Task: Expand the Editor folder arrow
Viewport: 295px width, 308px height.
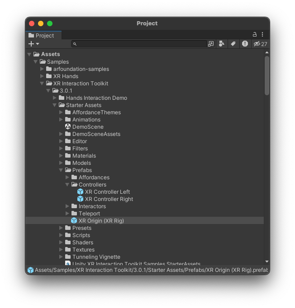Action: 61,141
